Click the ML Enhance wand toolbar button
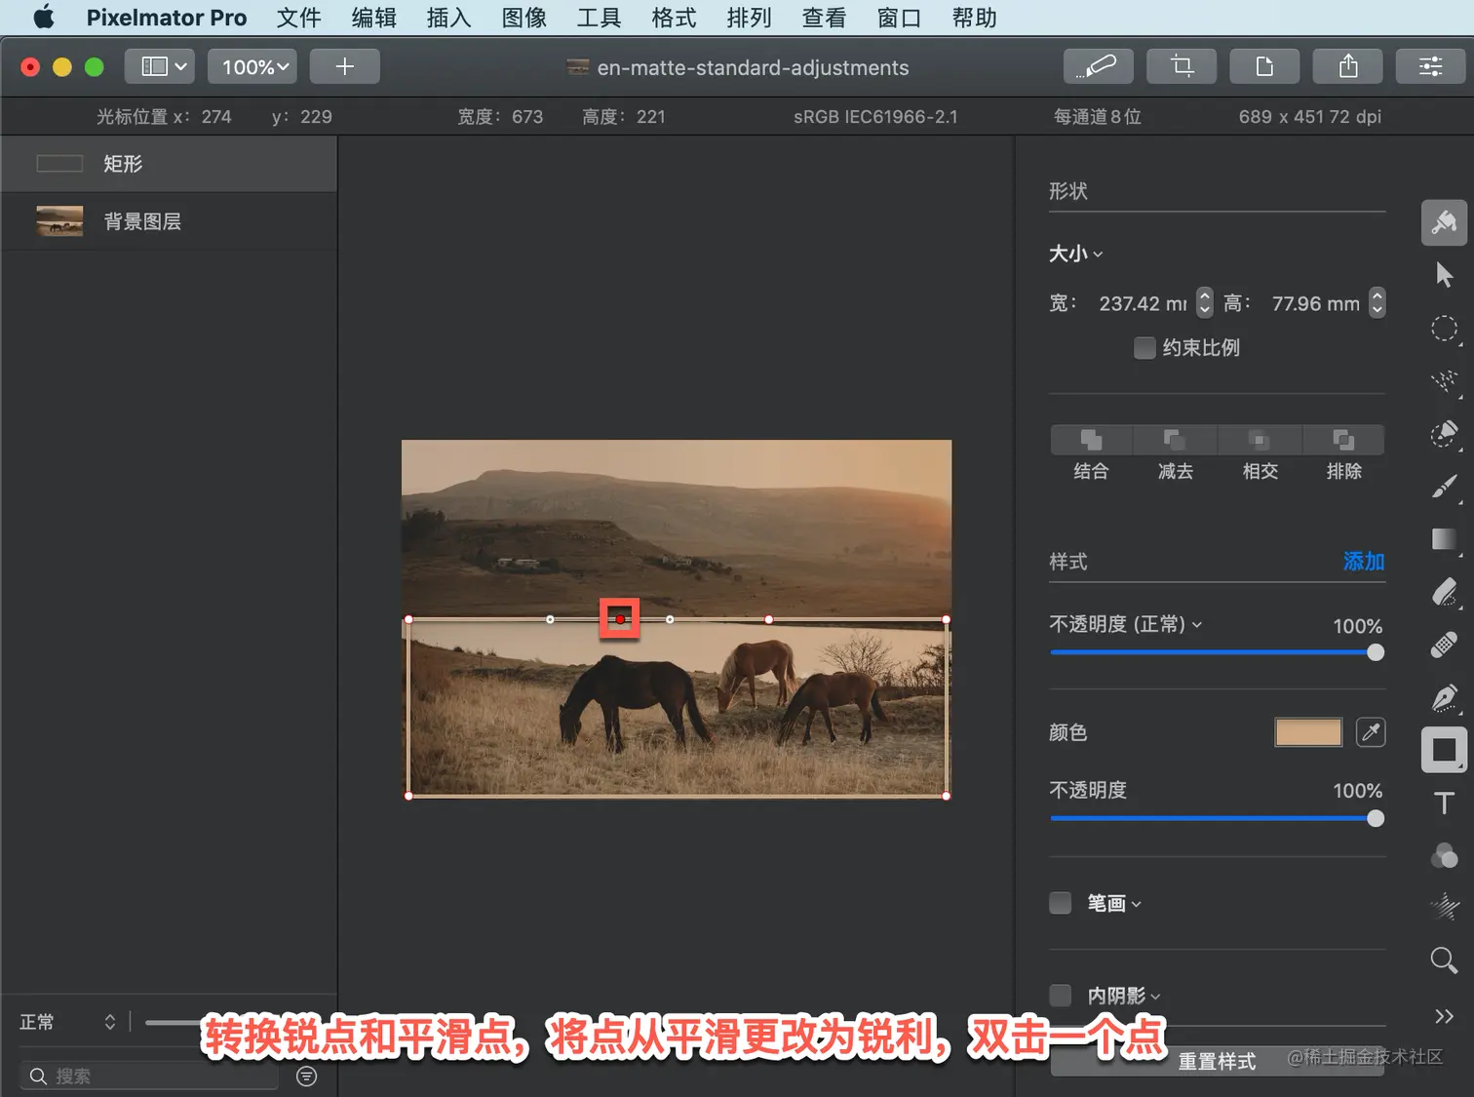This screenshot has height=1097, width=1474. pos(1099,66)
